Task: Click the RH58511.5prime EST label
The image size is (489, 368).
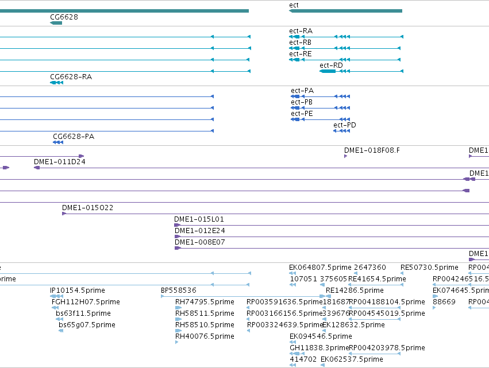Action: [205, 313]
